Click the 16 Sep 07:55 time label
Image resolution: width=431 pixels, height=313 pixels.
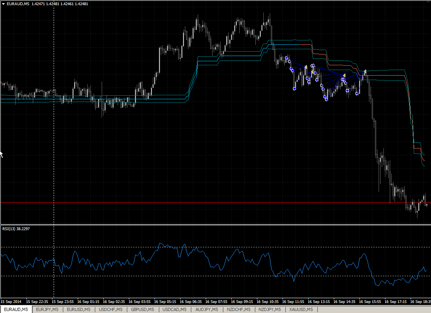(217, 301)
